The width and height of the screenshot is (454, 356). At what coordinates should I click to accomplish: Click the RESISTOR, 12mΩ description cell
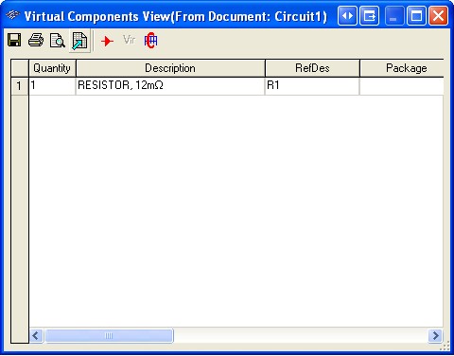coord(170,86)
